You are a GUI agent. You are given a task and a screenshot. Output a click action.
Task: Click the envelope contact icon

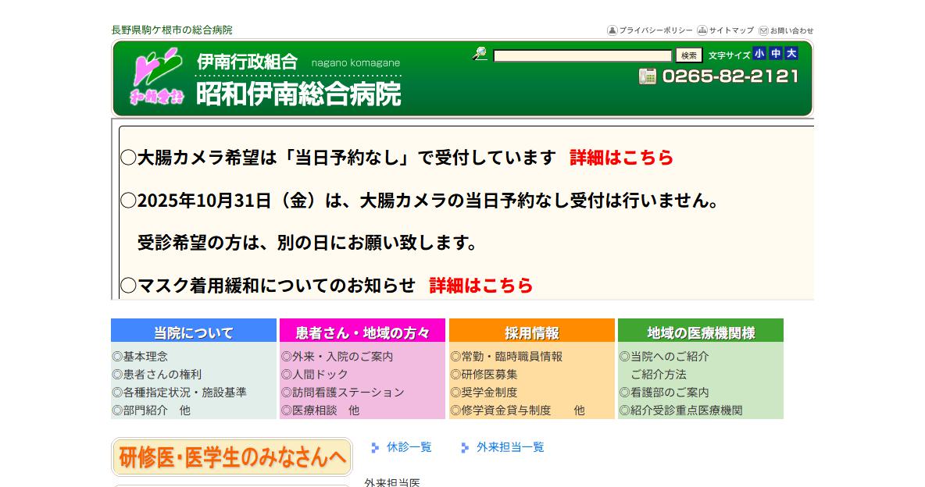pyautogui.click(x=763, y=30)
